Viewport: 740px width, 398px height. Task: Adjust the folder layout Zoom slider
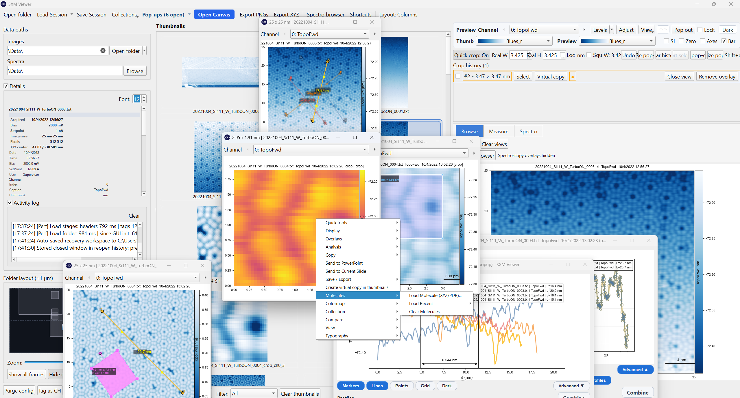pos(43,362)
